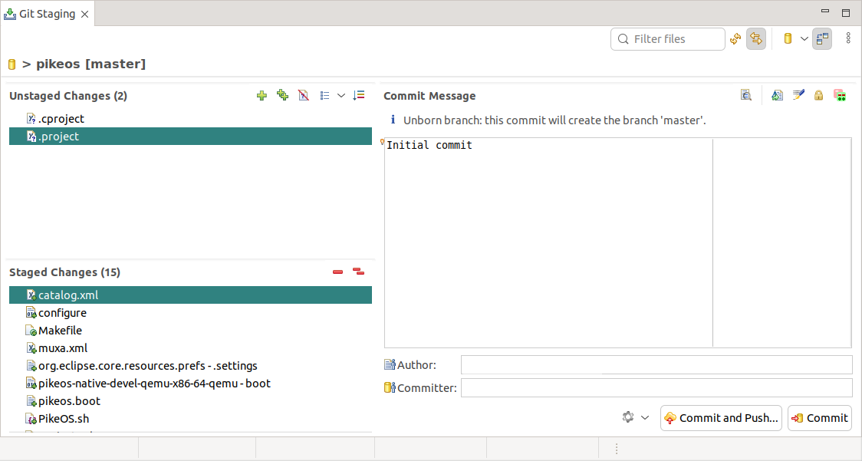862x461 pixels.
Task: Click the Refresh icon beside the filter box
Action: 735,39
